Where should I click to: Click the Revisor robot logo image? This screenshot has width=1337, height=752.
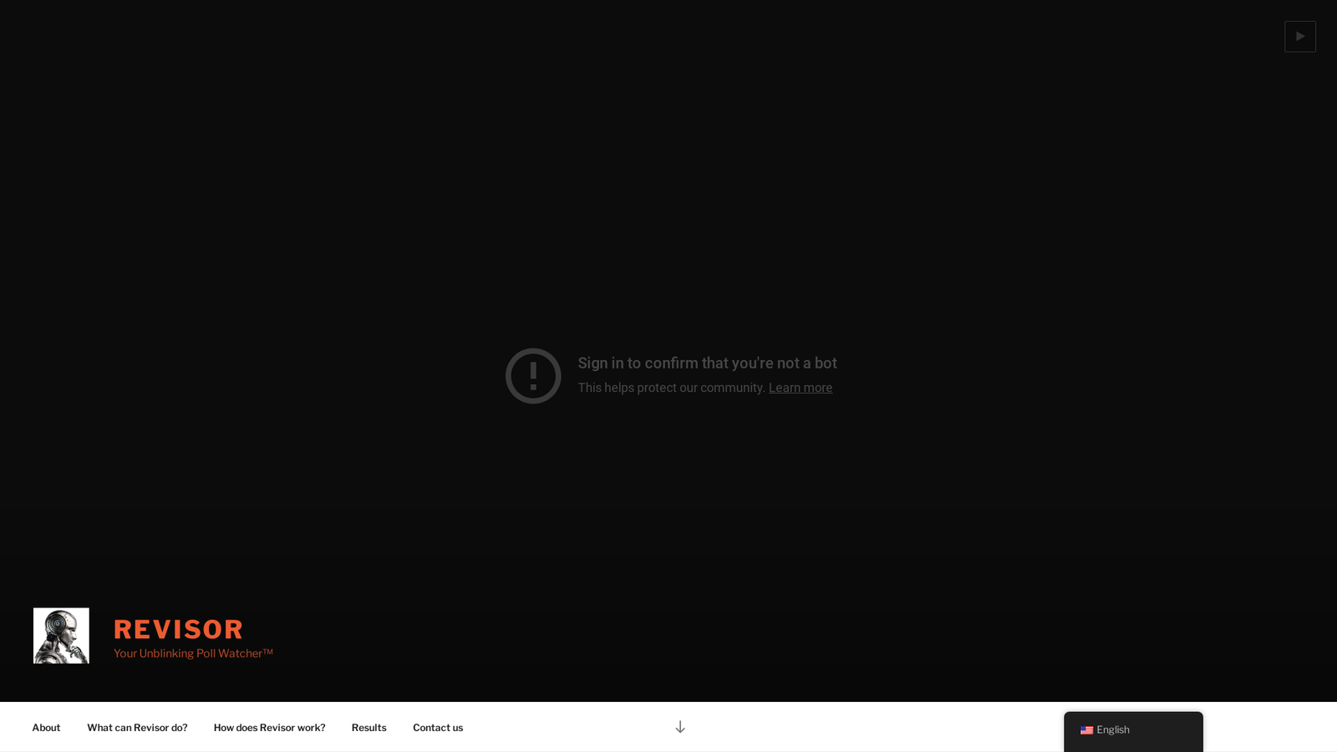tap(61, 635)
